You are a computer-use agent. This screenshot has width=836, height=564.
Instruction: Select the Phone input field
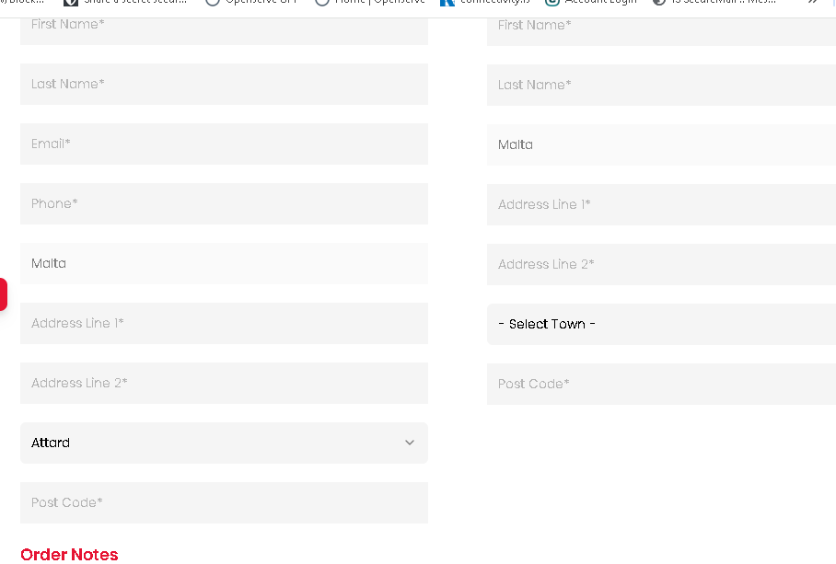(224, 203)
